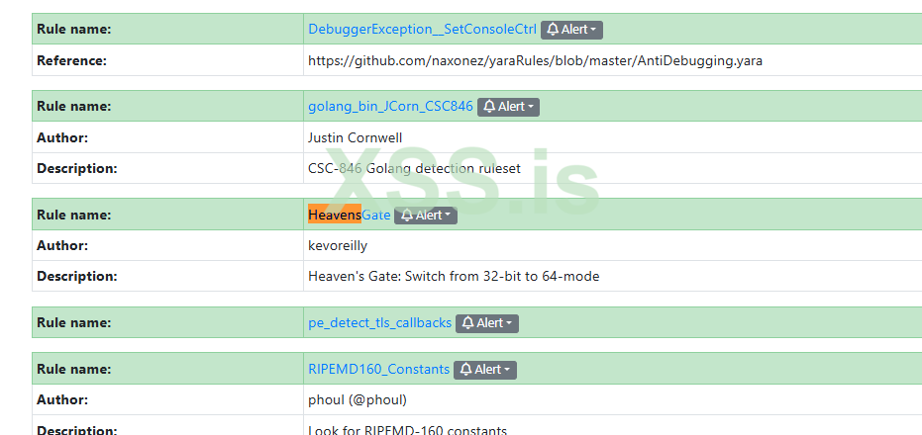Open the DebuggerException__SetConsoleCtrl rule link
The width and height of the screenshot is (922, 435).
coord(422,29)
